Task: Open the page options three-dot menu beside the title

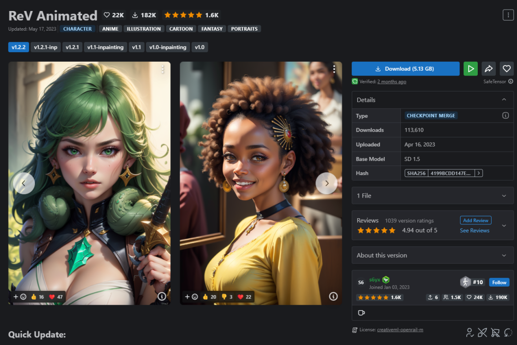Action: (508, 15)
